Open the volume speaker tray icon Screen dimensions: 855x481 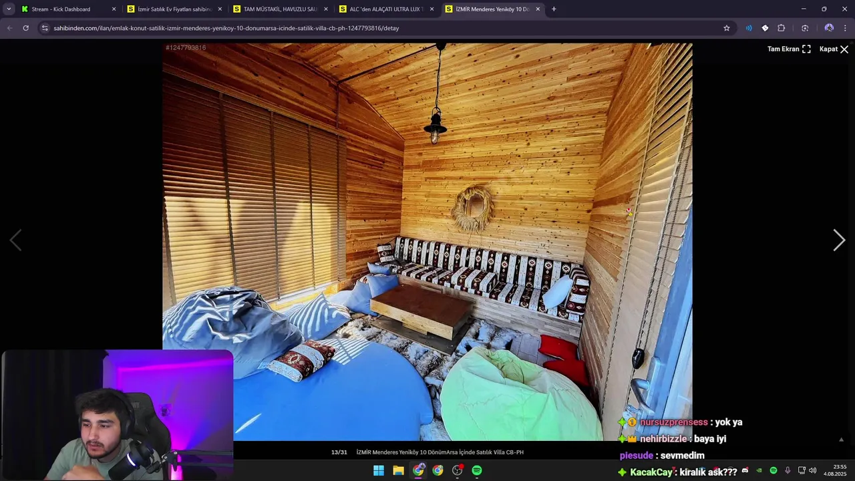coord(813,470)
